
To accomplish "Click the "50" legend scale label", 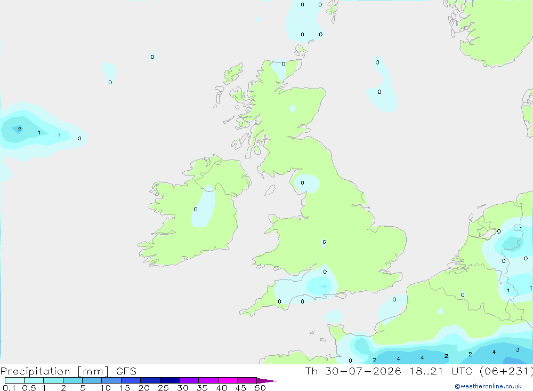I will [260, 388].
